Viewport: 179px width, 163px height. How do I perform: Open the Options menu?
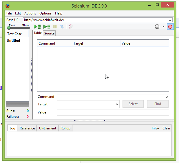pyautogui.click(x=45, y=13)
